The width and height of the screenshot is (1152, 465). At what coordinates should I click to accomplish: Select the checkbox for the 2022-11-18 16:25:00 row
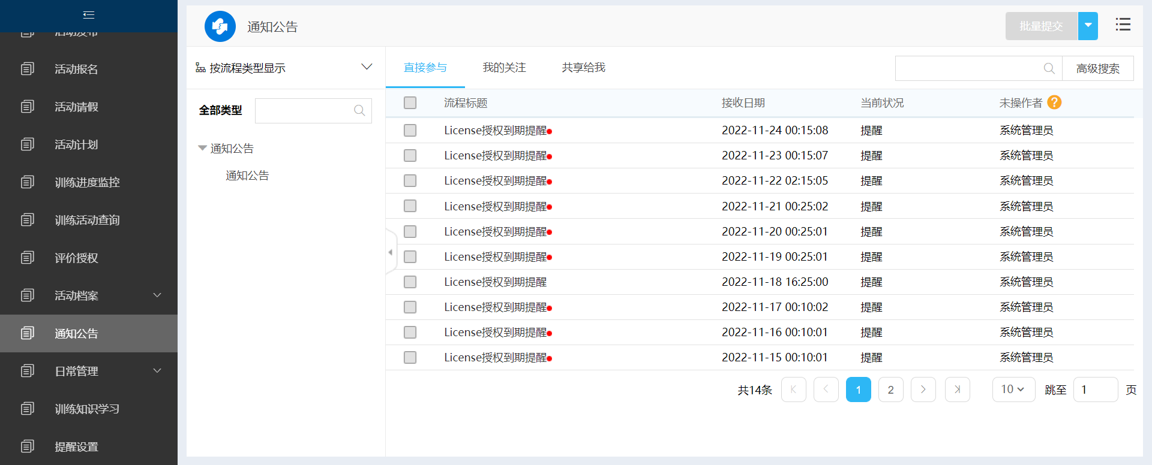point(410,282)
